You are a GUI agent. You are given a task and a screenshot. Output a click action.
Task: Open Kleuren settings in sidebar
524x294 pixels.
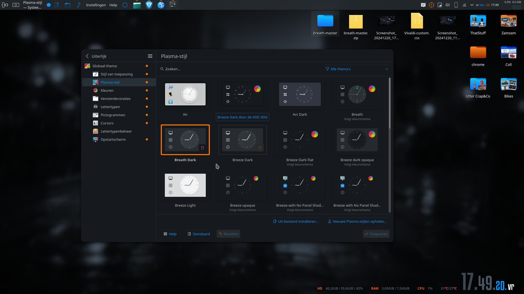coord(119,90)
